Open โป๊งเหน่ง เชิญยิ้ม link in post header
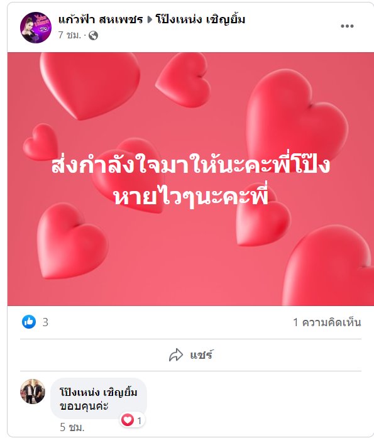Screen dimensions: 374x438 click(201, 19)
